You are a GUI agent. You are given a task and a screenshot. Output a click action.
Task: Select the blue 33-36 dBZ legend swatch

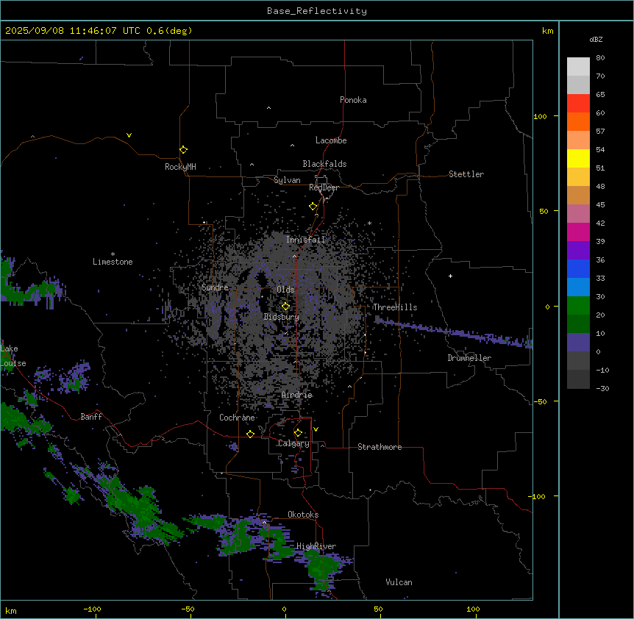click(x=578, y=268)
